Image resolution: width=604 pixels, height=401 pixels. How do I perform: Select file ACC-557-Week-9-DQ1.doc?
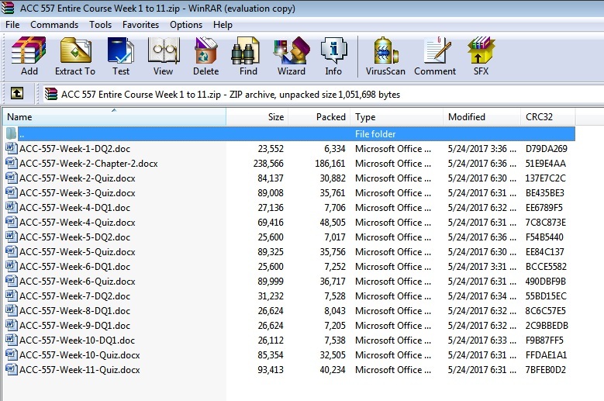coord(74,326)
